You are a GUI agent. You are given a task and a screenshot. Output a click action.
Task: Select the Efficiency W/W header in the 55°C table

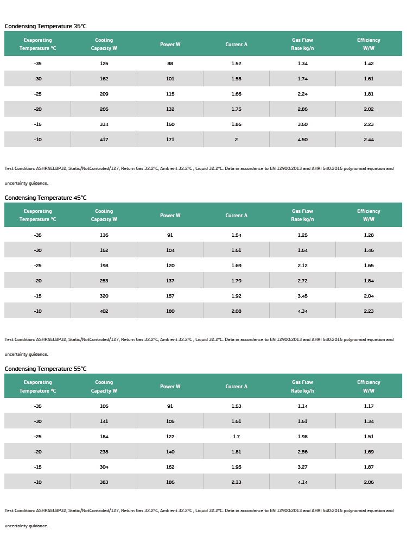click(368, 387)
